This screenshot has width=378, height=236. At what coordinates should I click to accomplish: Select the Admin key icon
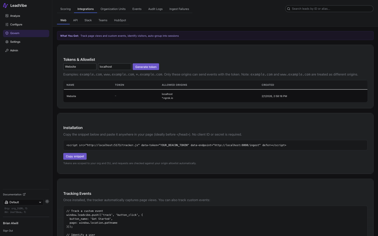pyautogui.click(x=7, y=50)
